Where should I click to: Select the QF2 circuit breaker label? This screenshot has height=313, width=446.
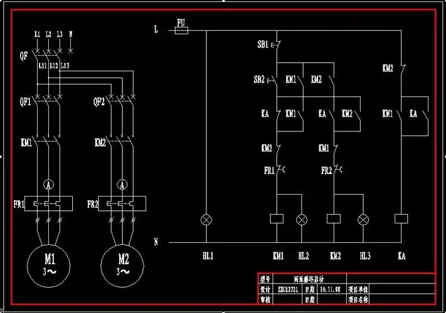tap(98, 101)
